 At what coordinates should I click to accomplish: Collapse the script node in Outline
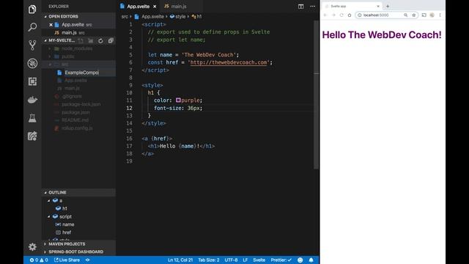tap(49, 216)
